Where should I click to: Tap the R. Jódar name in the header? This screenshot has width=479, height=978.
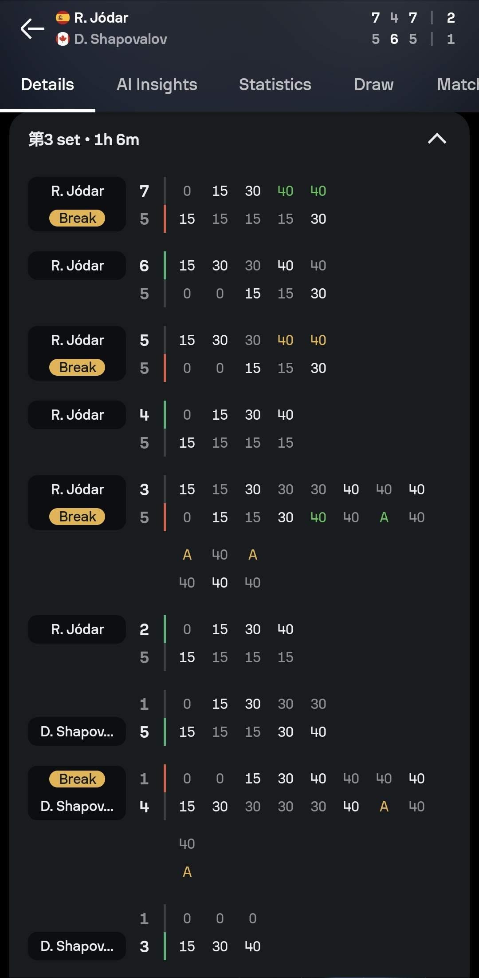[101, 18]
